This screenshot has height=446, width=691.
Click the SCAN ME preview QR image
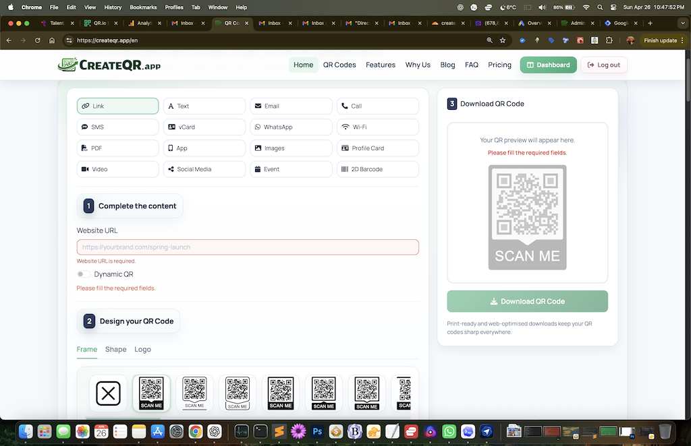tap(527, 218)
